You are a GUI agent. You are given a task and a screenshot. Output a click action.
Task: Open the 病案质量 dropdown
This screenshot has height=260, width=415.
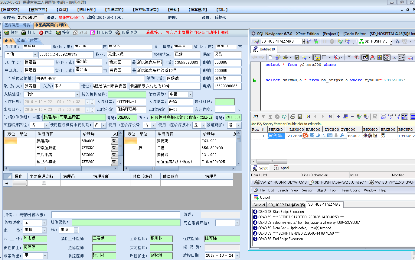tap(44, 255)
